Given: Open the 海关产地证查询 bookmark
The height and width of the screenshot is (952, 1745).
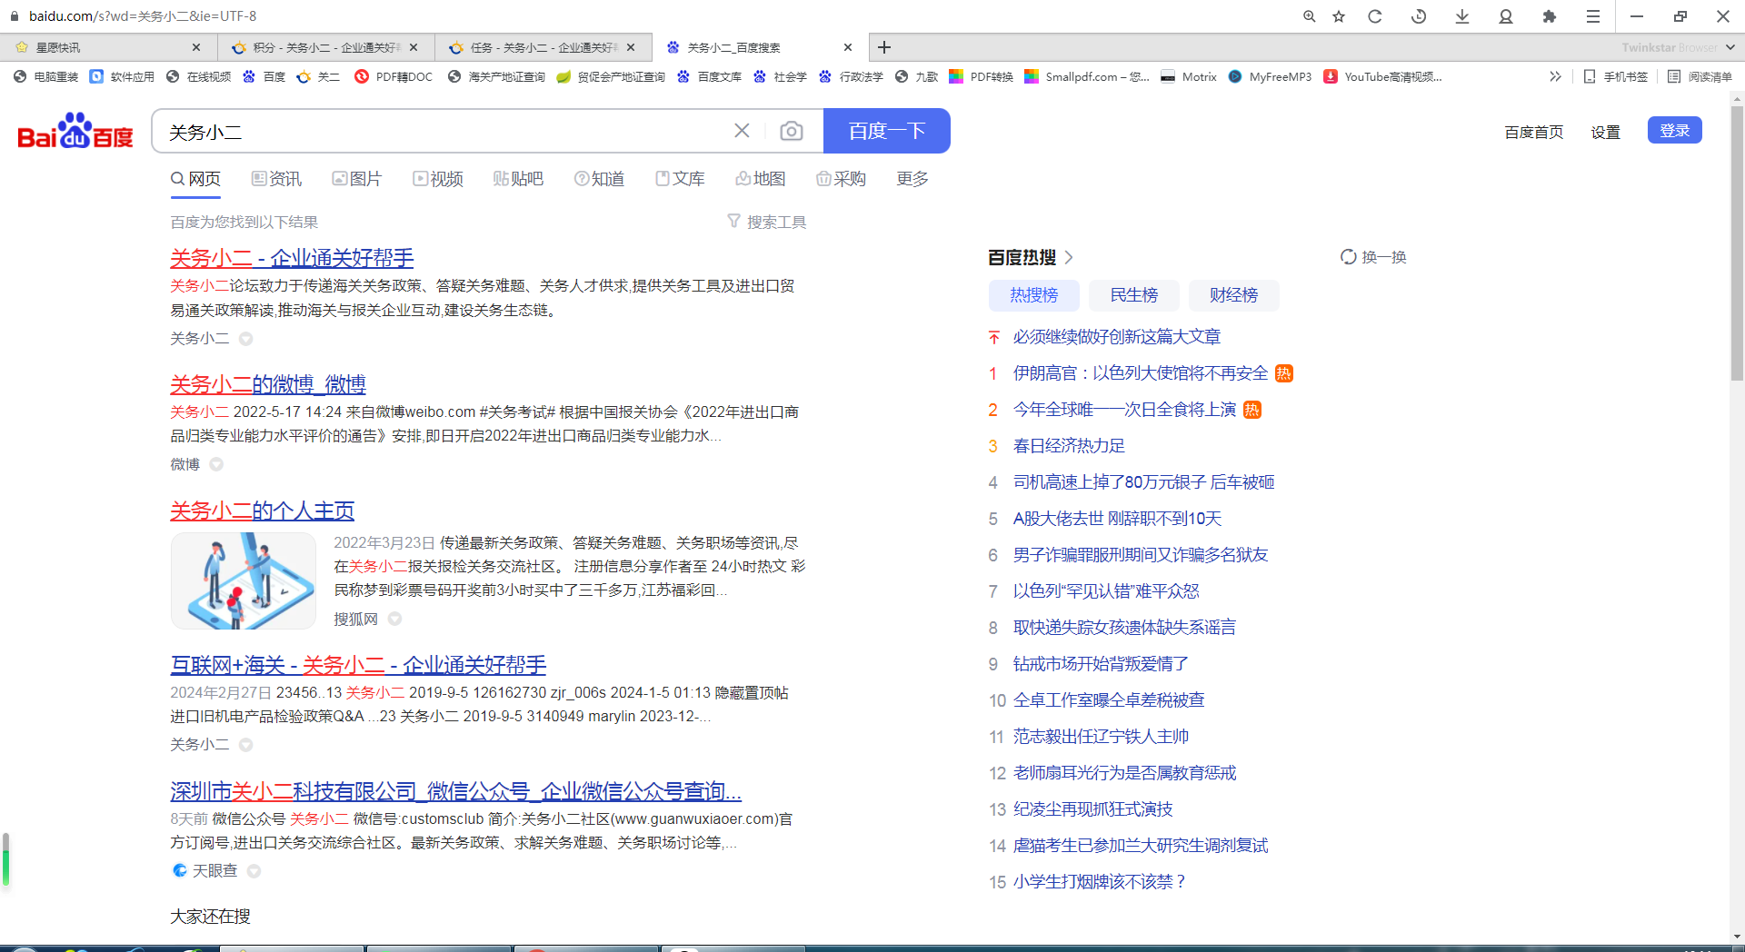Looking at the screenshot, I should click(496, 77).
